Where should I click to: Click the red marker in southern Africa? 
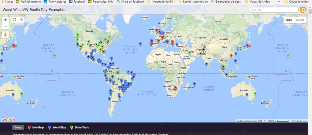tap(175, 89)
